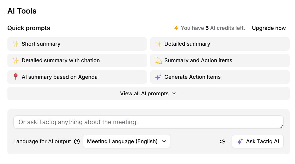Image resolution: width=295 pixels, height=164 pixels.
Task: Click the red pin icon for Agenda summary
Action: [16, 77]
